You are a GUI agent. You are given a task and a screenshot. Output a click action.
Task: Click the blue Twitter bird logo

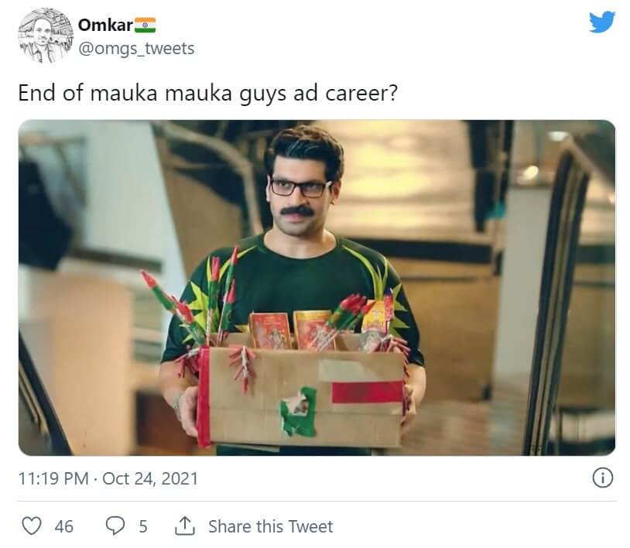tap(601, 22)
